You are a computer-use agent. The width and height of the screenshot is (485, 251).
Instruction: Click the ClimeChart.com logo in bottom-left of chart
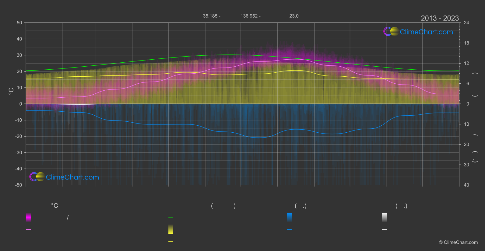(64, 177)
